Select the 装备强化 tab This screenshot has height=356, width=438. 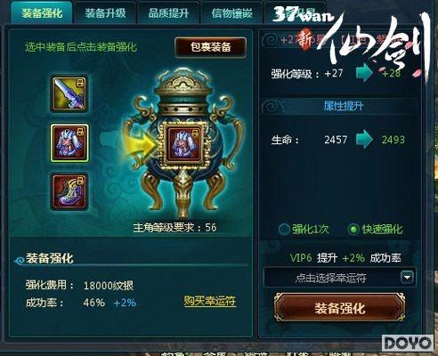tap(42, 12)
